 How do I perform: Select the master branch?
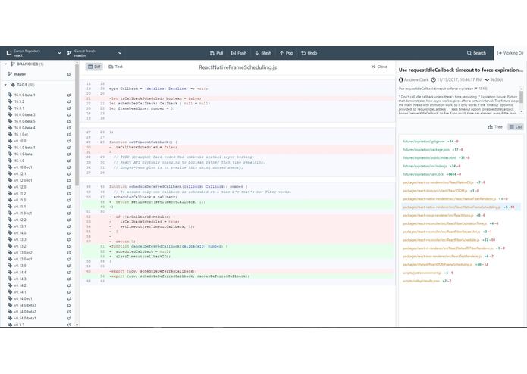20,74
